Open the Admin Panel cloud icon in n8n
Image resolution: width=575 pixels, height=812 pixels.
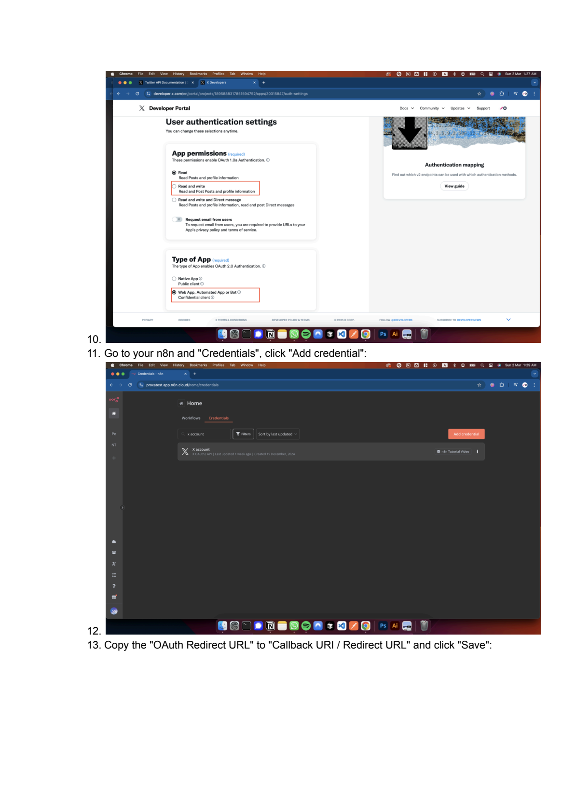point(114,541)
